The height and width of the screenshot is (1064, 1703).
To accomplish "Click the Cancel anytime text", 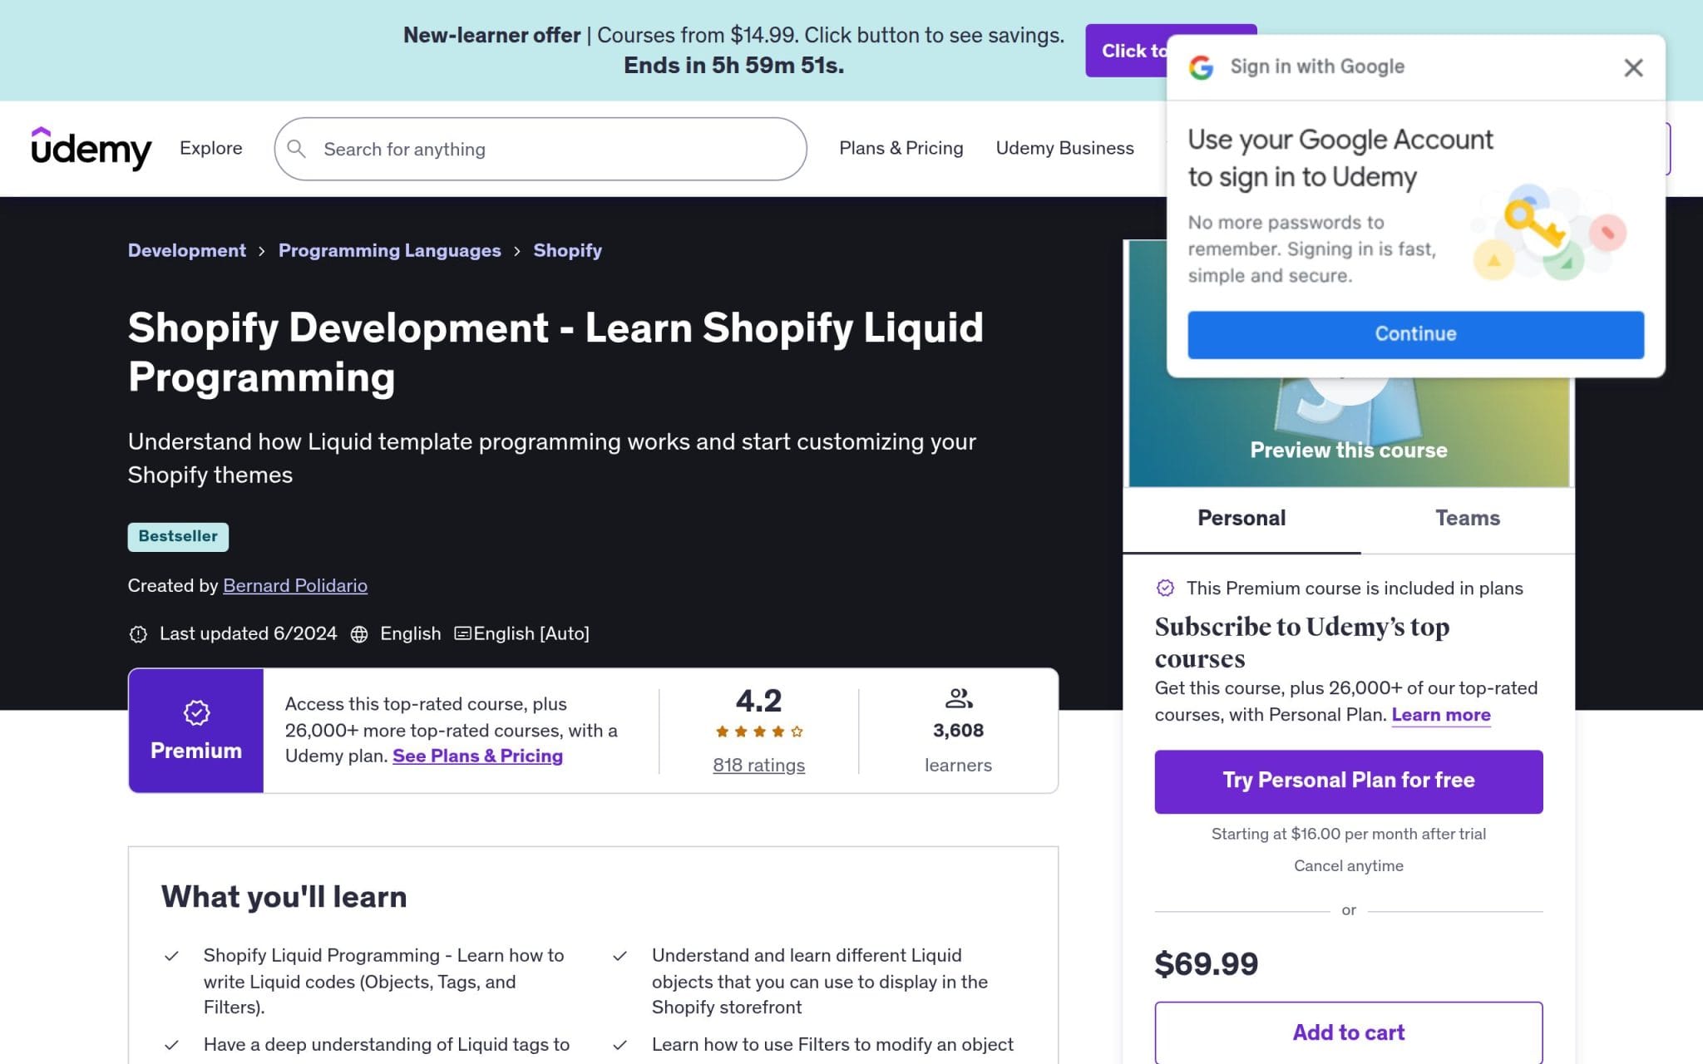I will [1348, 865].
